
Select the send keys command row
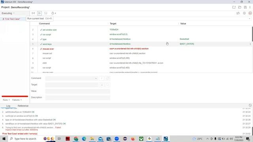141,44
